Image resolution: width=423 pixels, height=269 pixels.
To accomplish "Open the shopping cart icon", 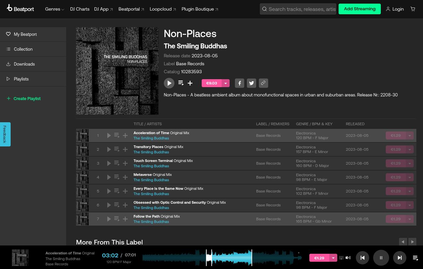I will tap(413, 9).
